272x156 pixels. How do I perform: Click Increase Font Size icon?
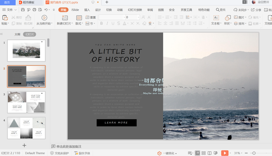tap(143, 17)
